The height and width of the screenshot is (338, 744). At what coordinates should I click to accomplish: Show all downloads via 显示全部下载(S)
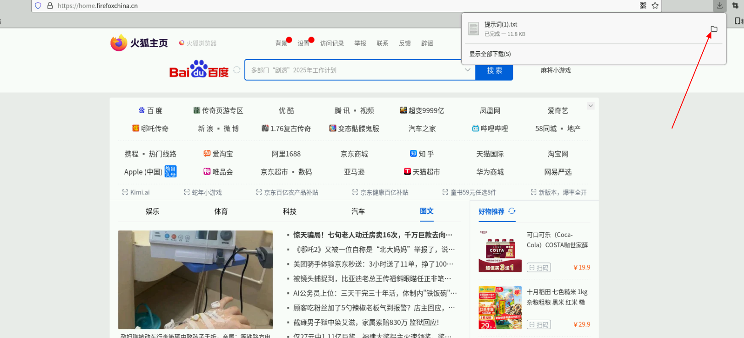[x=490, y=54]
